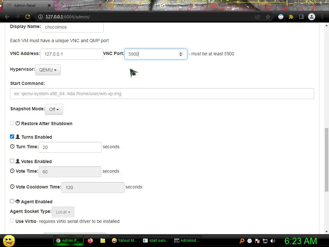Screen dimensions: 329x247
Task: Open Admin Panel Chrome taskbar button
Action: coord(68,241)
